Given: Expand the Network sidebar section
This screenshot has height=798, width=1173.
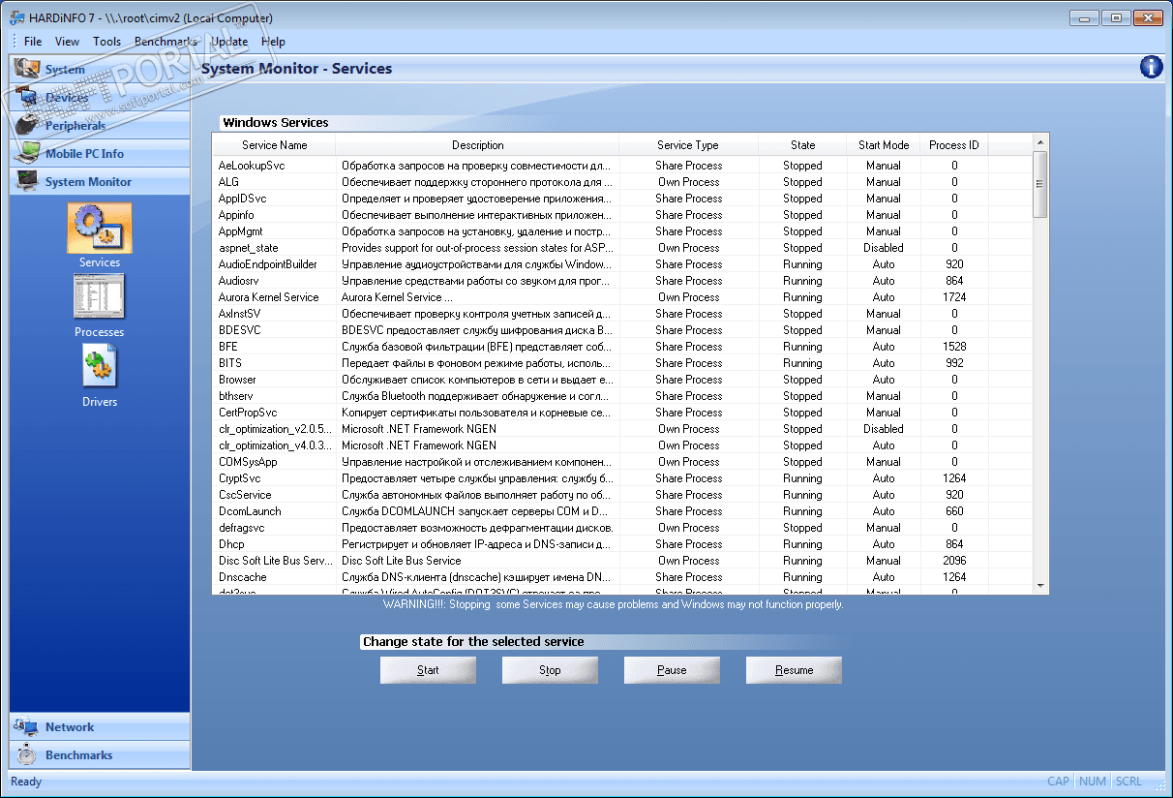Looking at the screenshot, I should [100, 726].
